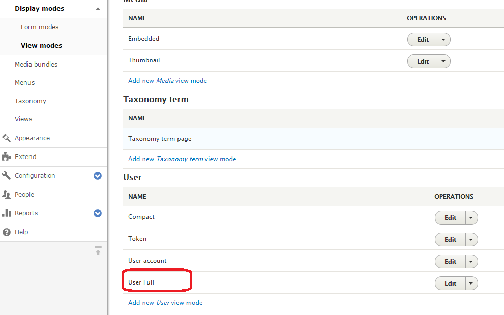The image size is (504, 315).
Task: Open Form modes in the sidebar
Action: pos(40,27)
